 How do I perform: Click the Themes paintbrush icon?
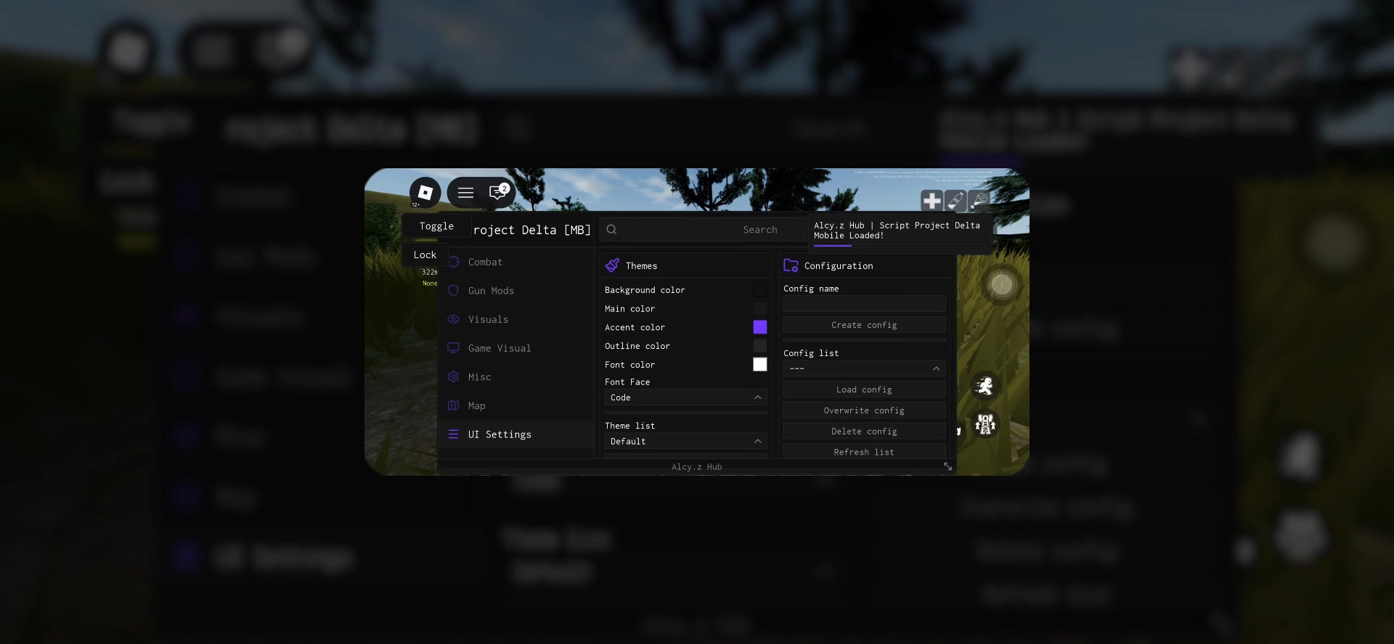(x=613, y=265)
